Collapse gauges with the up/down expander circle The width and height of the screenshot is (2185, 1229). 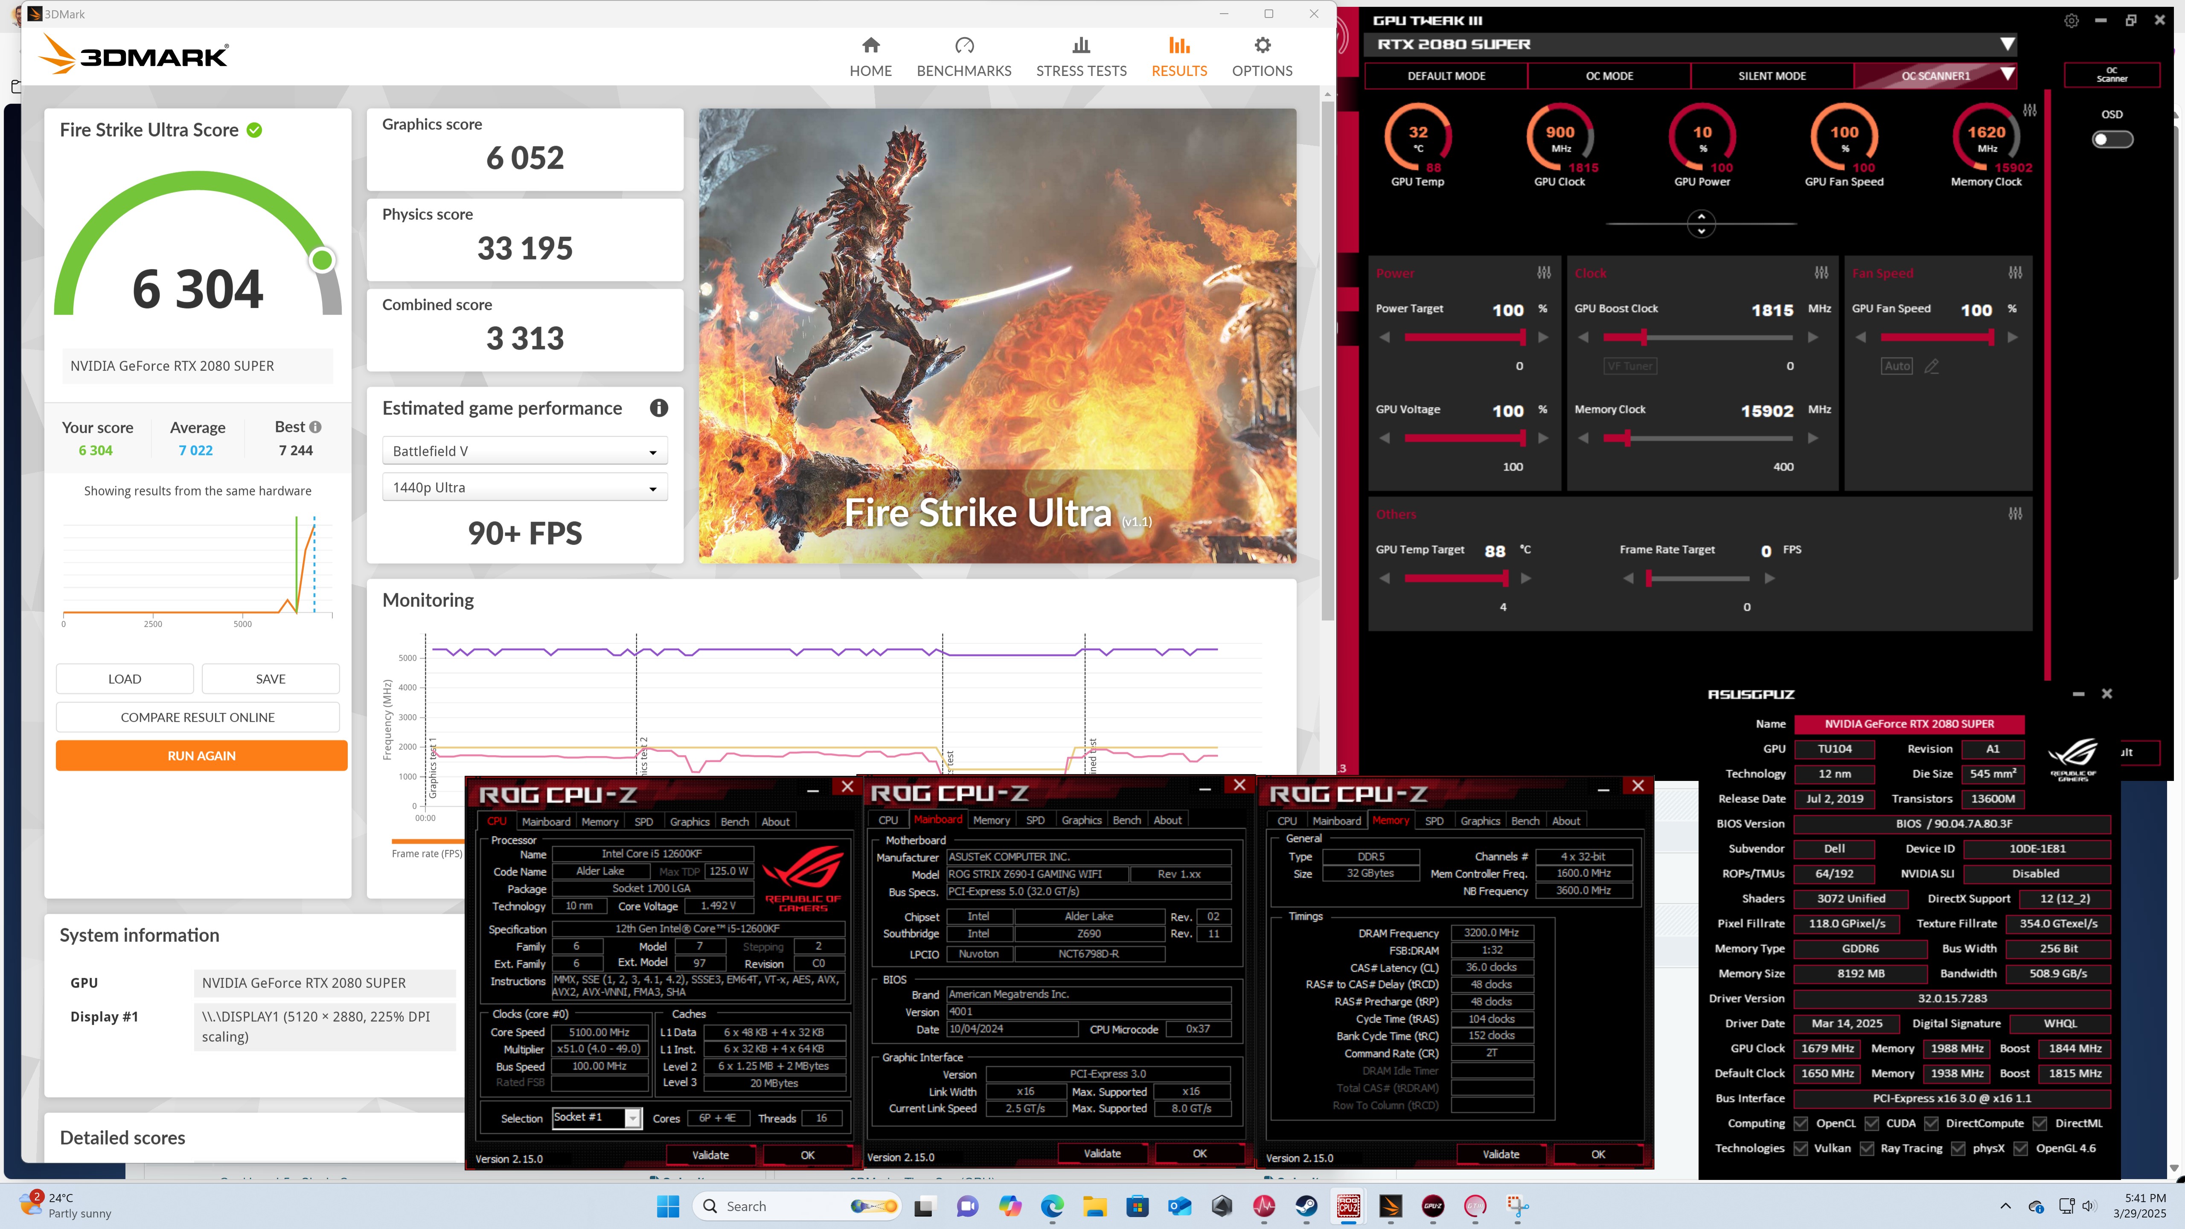(1701, 223)
